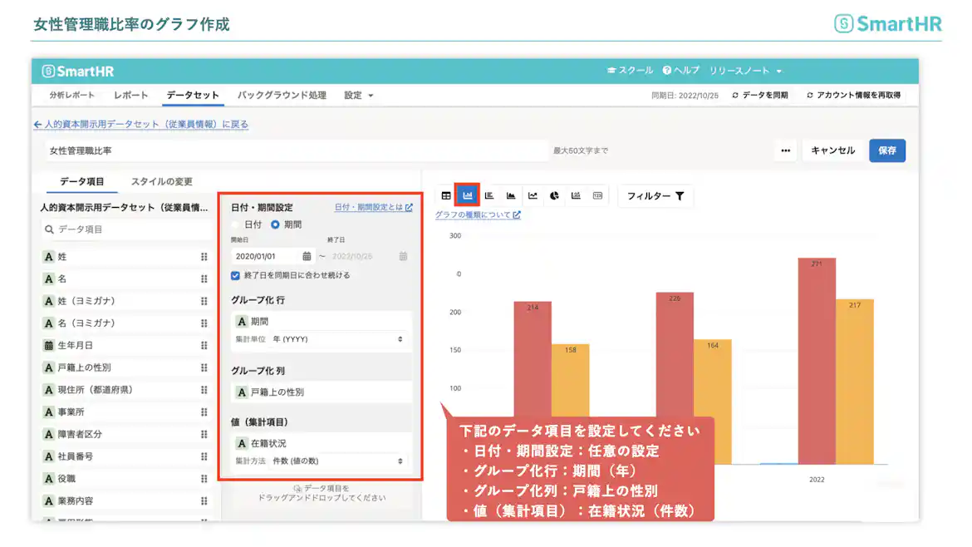Viewport: 972px width, 547px height.
Task: Select the table view icon
Action: [447, 195]
